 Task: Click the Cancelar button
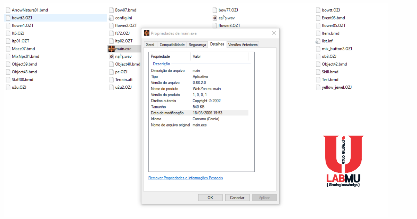tap(237, 197)
